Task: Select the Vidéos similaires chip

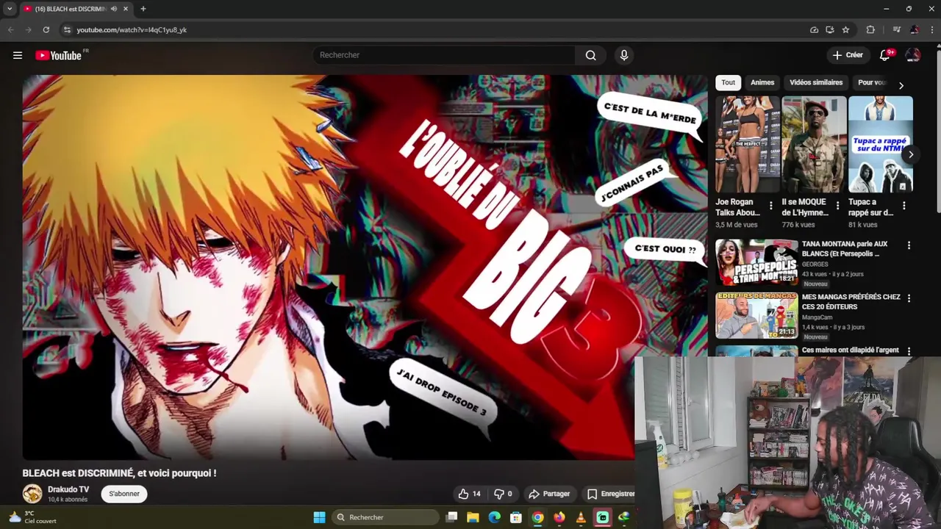Action: [816, 82]
